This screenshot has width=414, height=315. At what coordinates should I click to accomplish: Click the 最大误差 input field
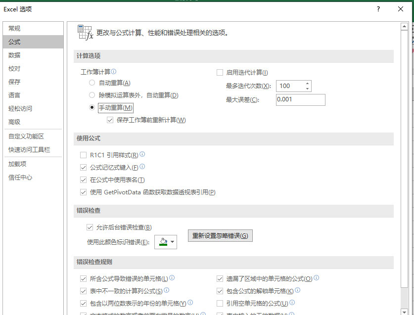[300, 99]
